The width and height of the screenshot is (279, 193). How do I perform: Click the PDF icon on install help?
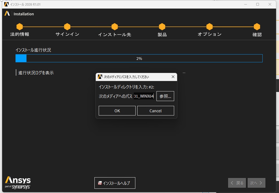point(100,183)
